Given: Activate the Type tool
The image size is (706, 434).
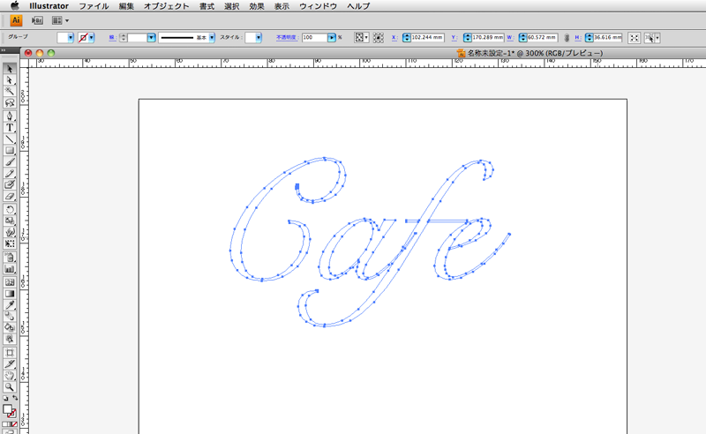Looking at the screenshot, I should tap(10, 127).
